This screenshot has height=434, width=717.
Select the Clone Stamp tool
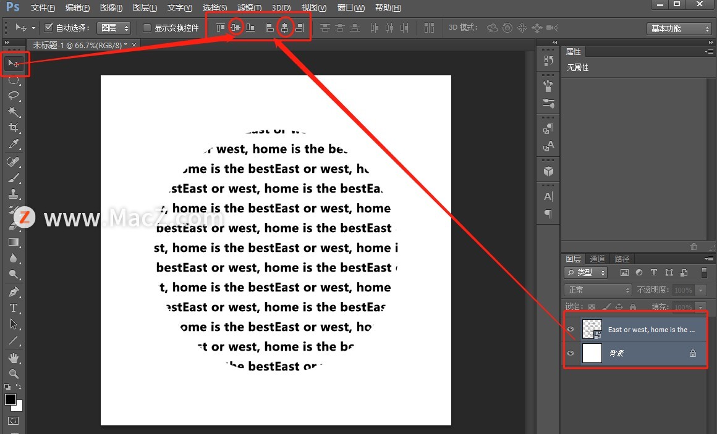pyautogui.click(x=14, y=194)
